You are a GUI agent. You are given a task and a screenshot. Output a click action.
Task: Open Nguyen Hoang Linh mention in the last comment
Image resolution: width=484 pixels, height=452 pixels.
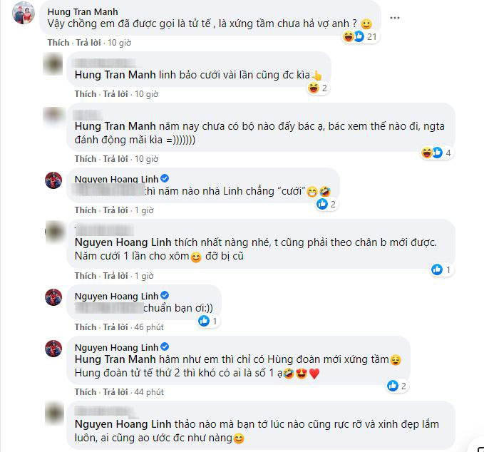(x=123, y=424)
